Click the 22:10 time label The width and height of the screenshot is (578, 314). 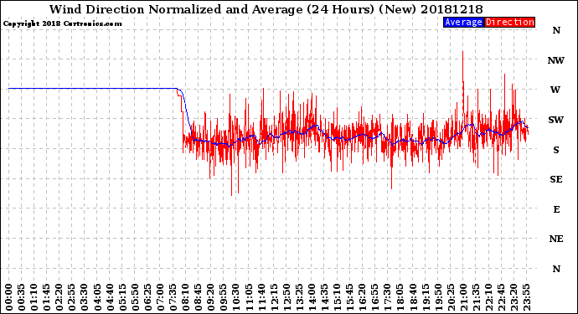tap(489, 297)
